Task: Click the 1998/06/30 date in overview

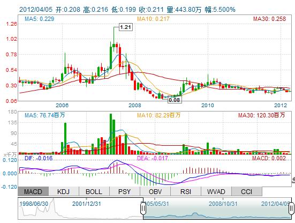Action: pos(34,204)
